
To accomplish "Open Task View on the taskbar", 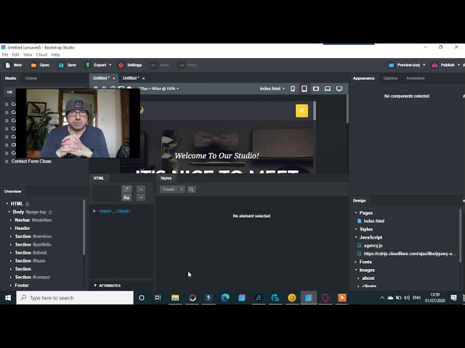I will (x=158, y=298).
